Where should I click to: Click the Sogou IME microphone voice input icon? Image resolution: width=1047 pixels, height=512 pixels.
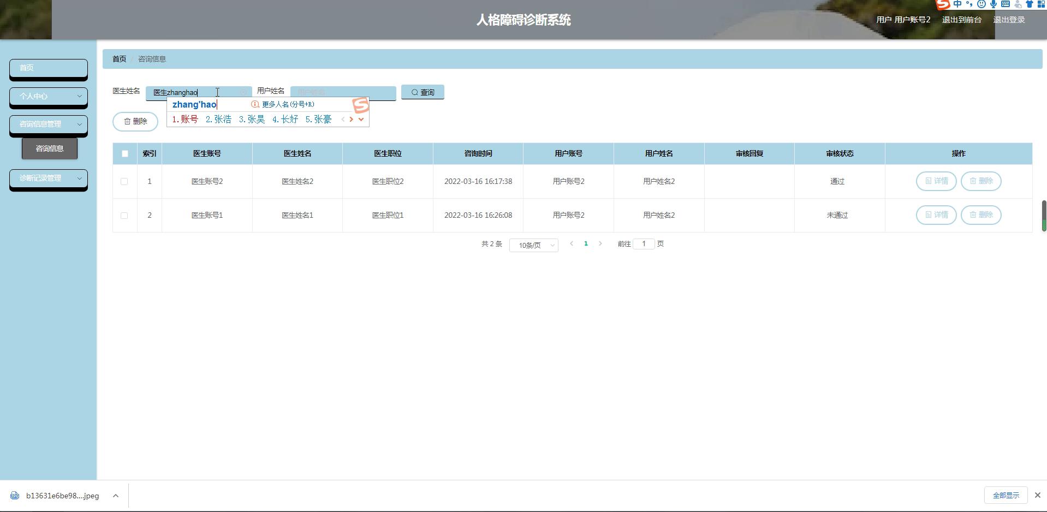coord(993,4)
